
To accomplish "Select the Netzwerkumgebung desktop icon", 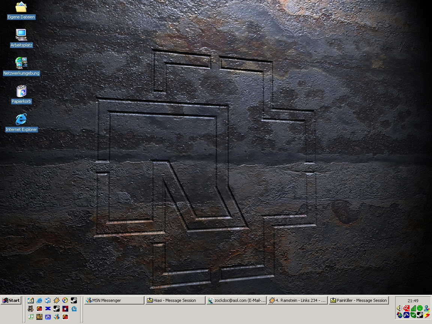I will pos(21,66).
